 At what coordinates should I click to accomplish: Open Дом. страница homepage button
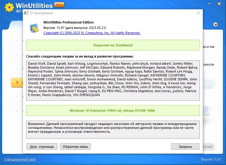[x=42, y=147]
